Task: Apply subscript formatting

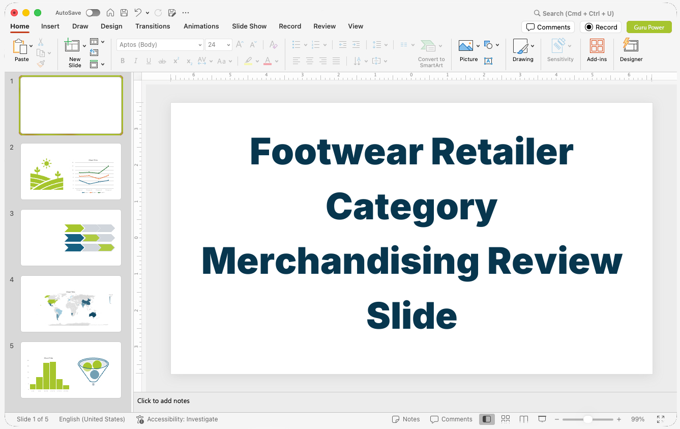Action: click(189, 61)
